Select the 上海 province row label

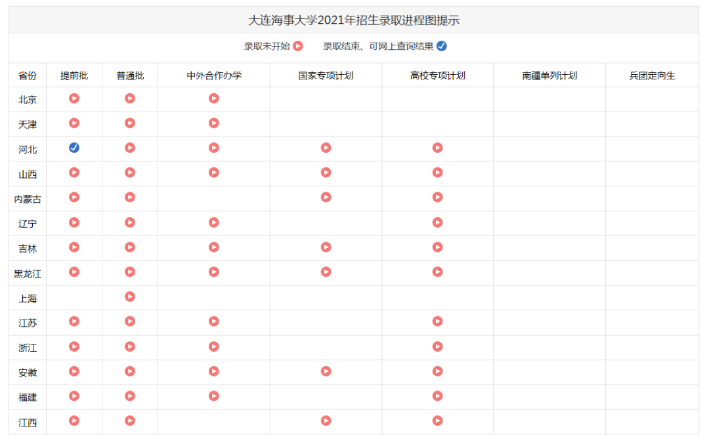click(x=28, y=299)
